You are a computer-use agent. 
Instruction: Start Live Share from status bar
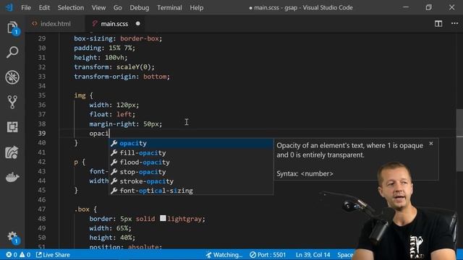click(53, 255)
